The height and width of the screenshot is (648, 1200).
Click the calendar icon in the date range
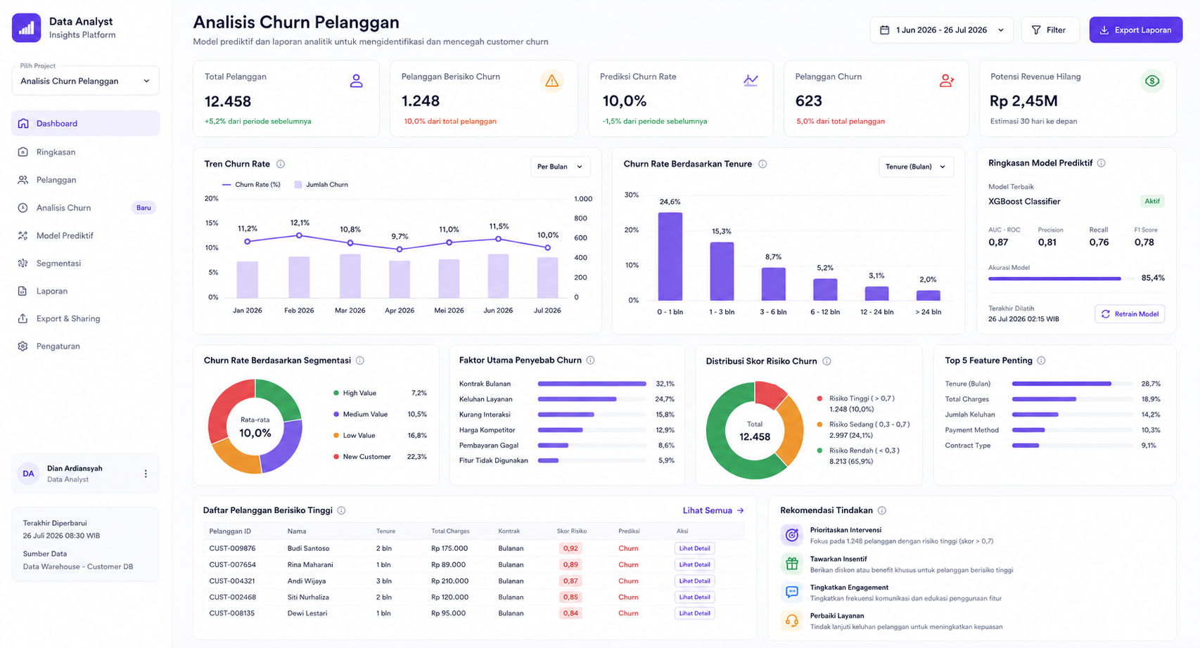point(885,30)
